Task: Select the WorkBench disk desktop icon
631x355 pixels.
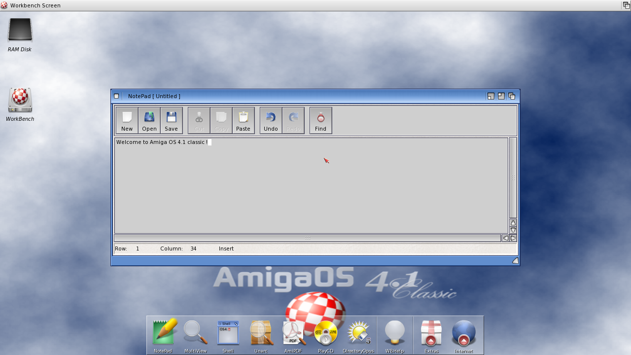Action: pos(20,104)
